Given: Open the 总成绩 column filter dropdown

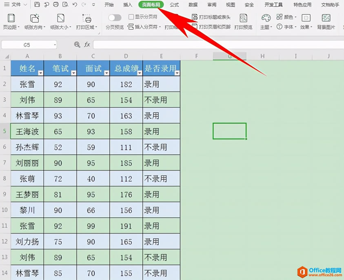Looking at the screenshot, I should pos(139,73).
